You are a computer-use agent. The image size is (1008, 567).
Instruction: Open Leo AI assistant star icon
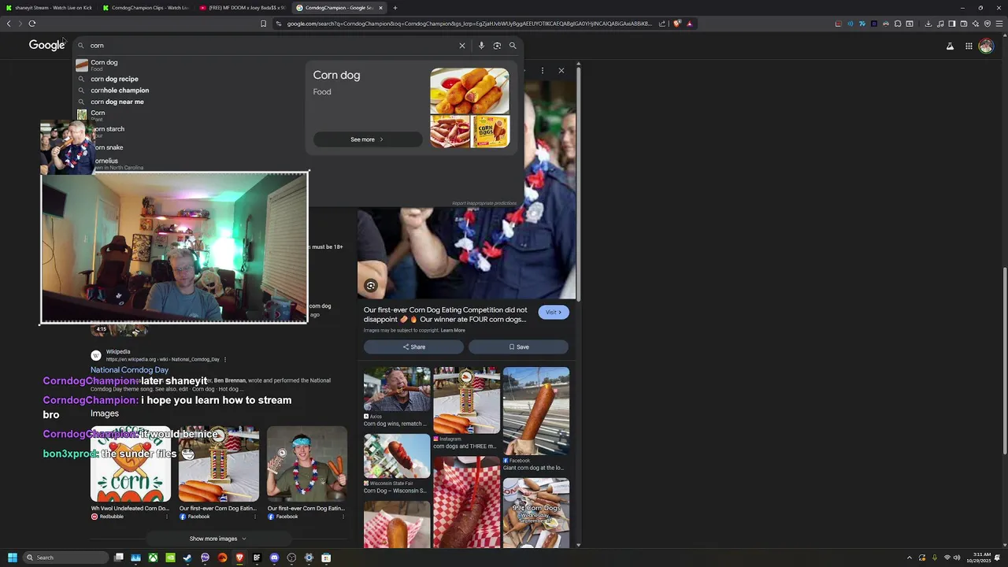976,24
